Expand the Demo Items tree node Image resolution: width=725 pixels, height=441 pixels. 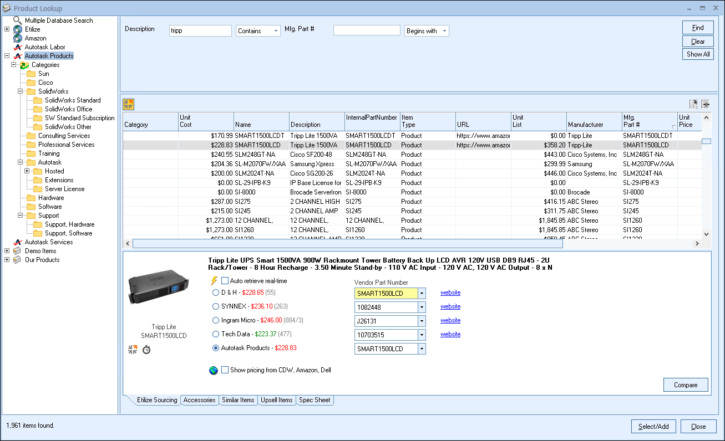coord(7,251)
